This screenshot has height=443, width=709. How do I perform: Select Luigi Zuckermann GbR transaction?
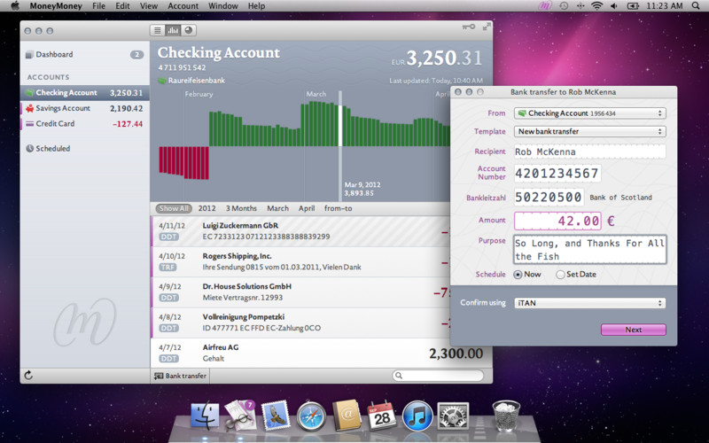pos(300,231)
